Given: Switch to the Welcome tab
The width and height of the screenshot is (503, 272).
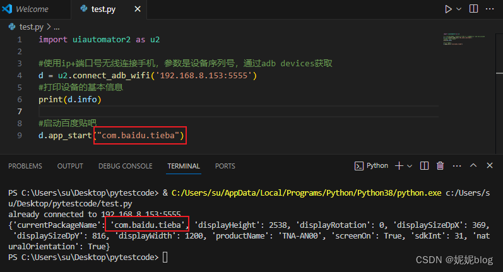Looking at the screenshot, I should point(32,9).
